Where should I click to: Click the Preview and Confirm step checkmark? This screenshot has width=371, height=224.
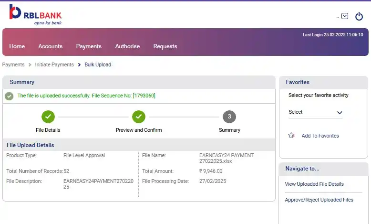[x=139, y=117]
